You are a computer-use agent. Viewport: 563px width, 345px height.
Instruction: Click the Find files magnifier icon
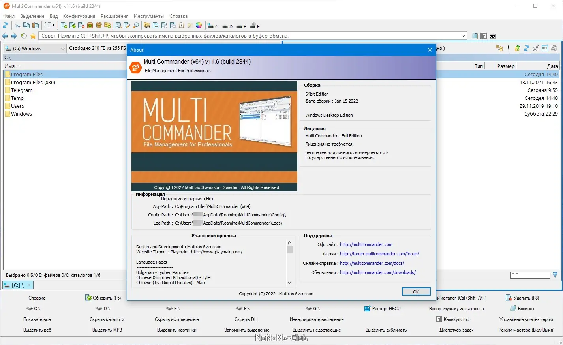tap(136, 25)
